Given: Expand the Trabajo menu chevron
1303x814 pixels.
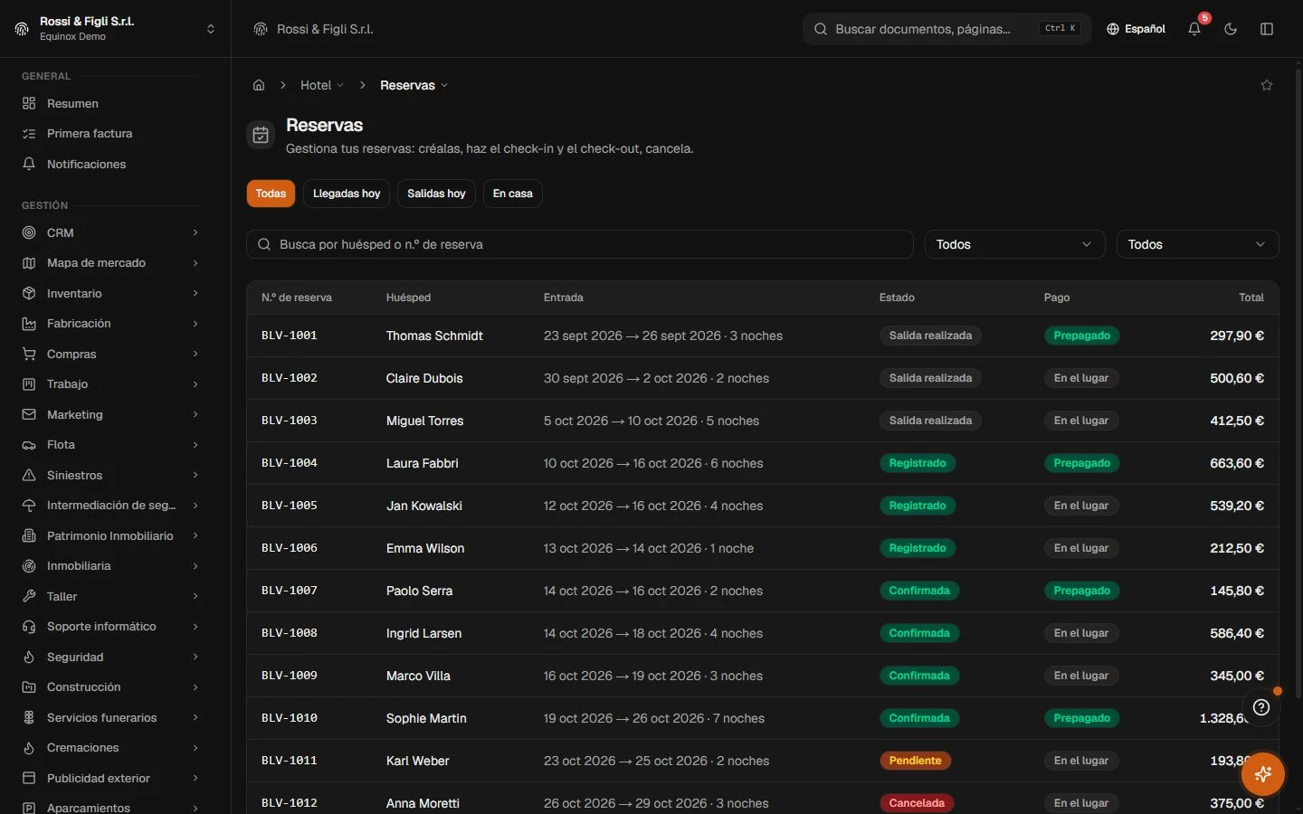Looking at the screenshot, I should 195,384.
